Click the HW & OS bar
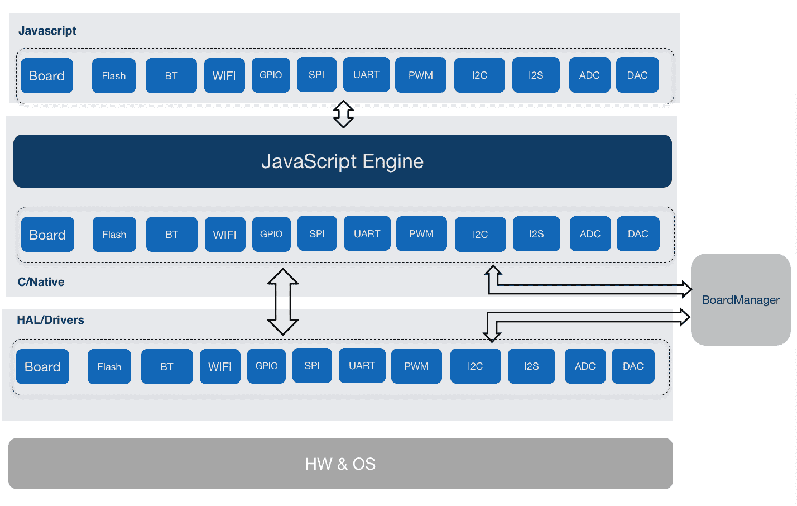The width and height of the screenshot is (797, 506). click(340, 464)
